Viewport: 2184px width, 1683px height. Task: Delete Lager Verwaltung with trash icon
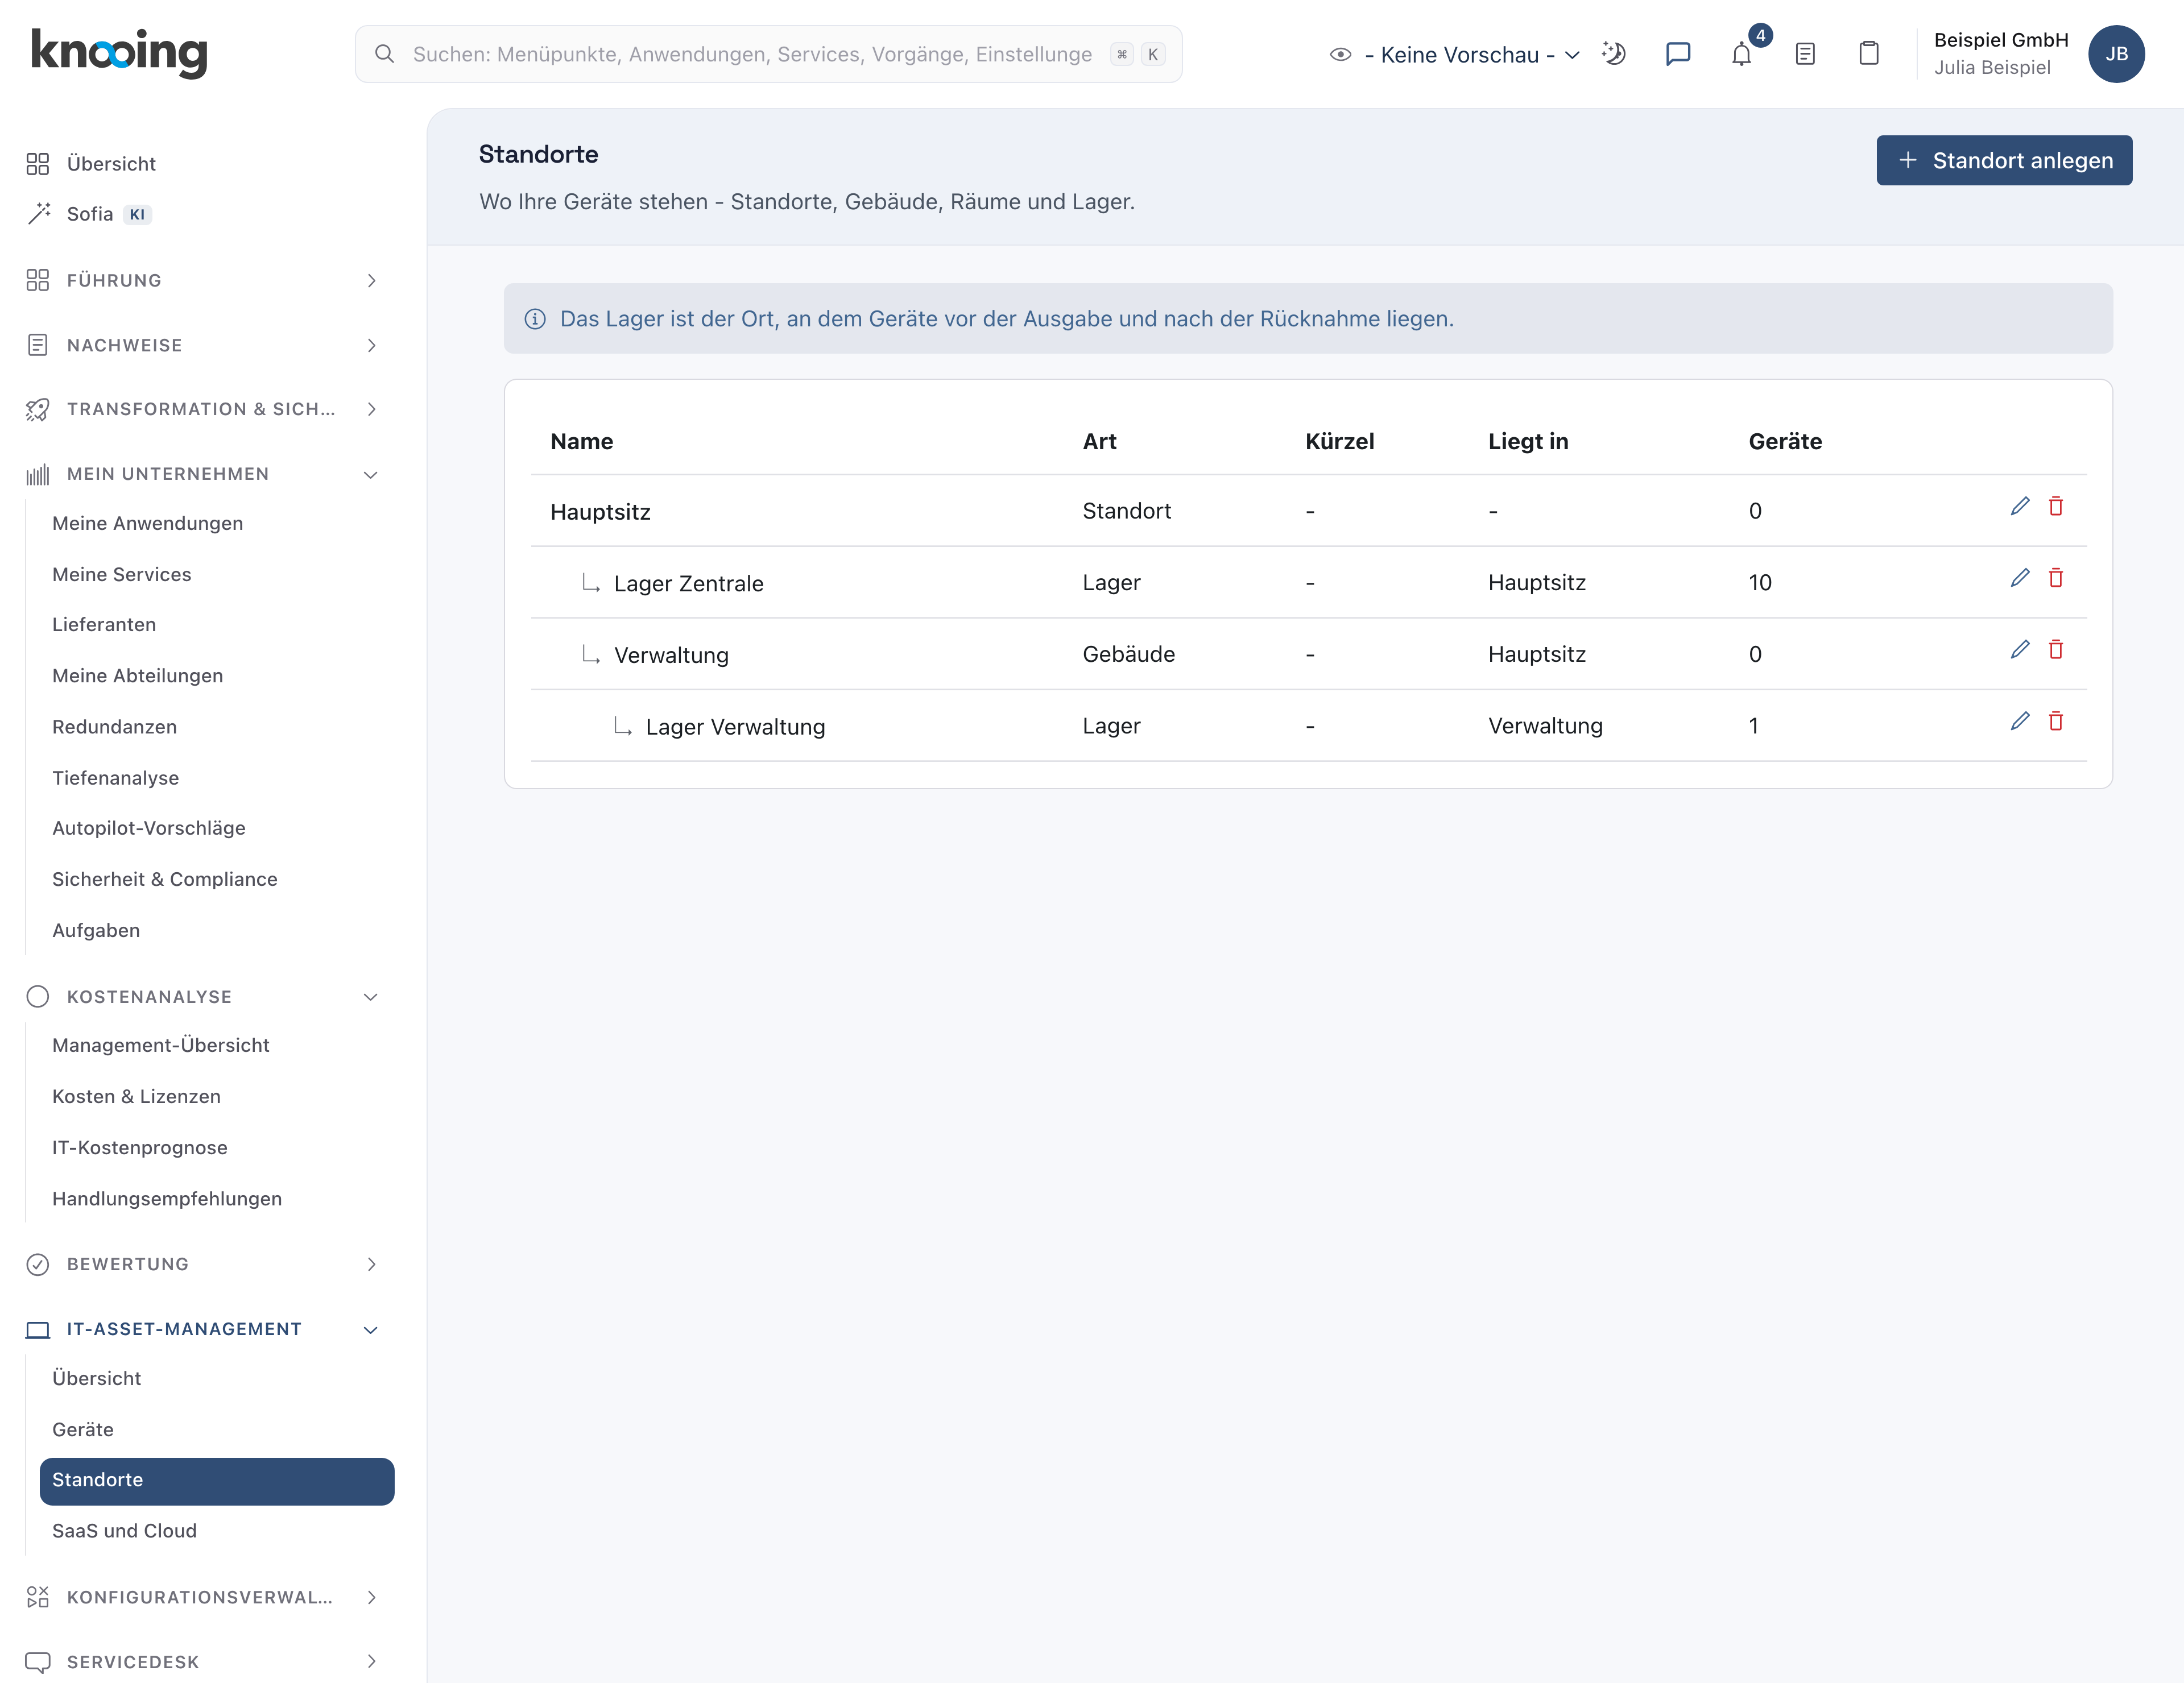coord(2056,722)
